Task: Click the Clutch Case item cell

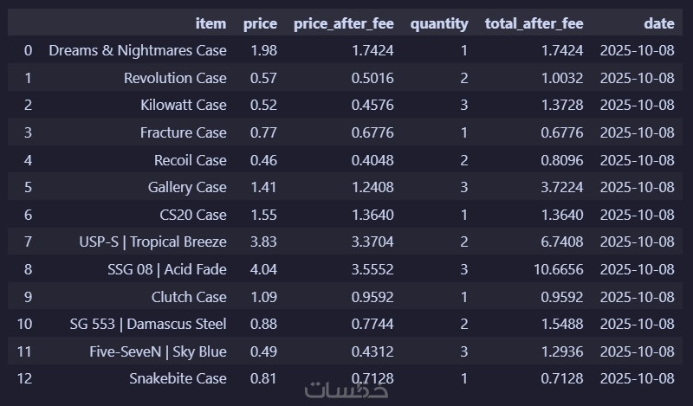Action: pyautogui.click(x=187, y=297)
